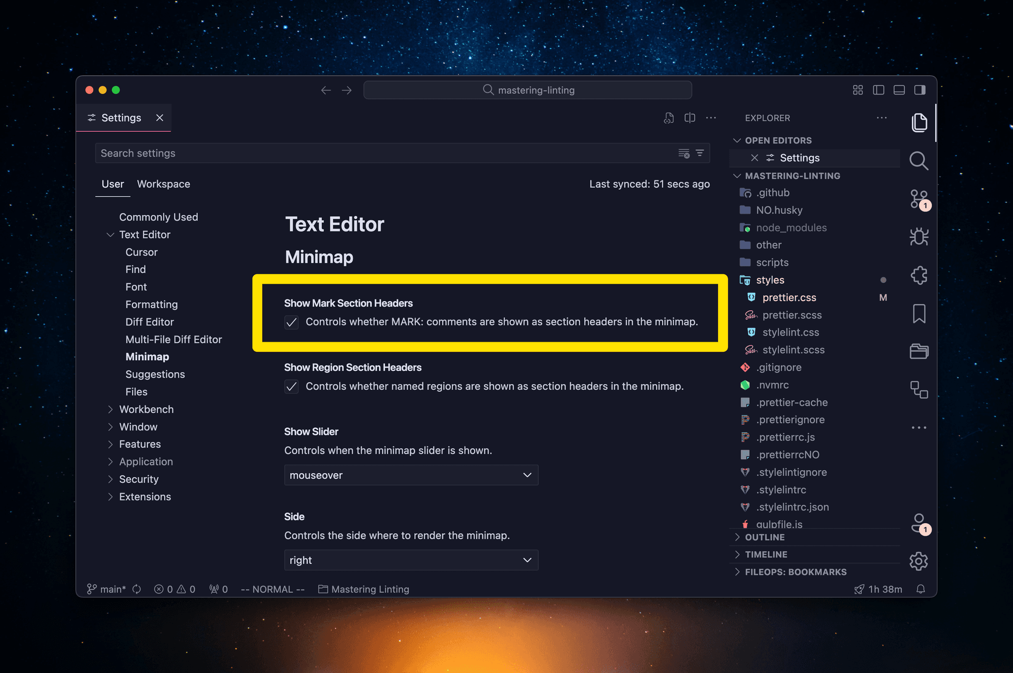Open the Extensions view
The width and height of the screenshot is (1013, 673).
[x=919, y=275]
